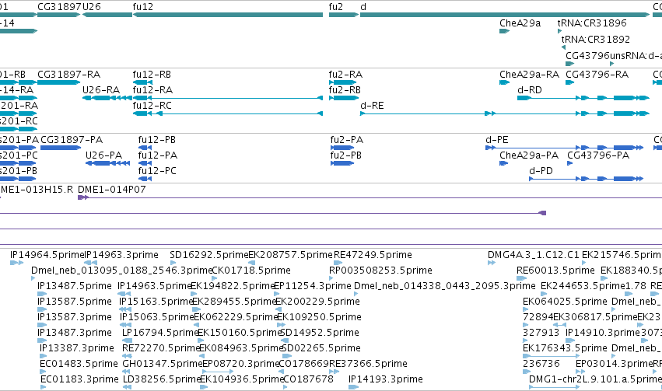The width and height of the screenshot is (662, 391).
Task: Select the fu2-PB protein feature
Action: 342,163
